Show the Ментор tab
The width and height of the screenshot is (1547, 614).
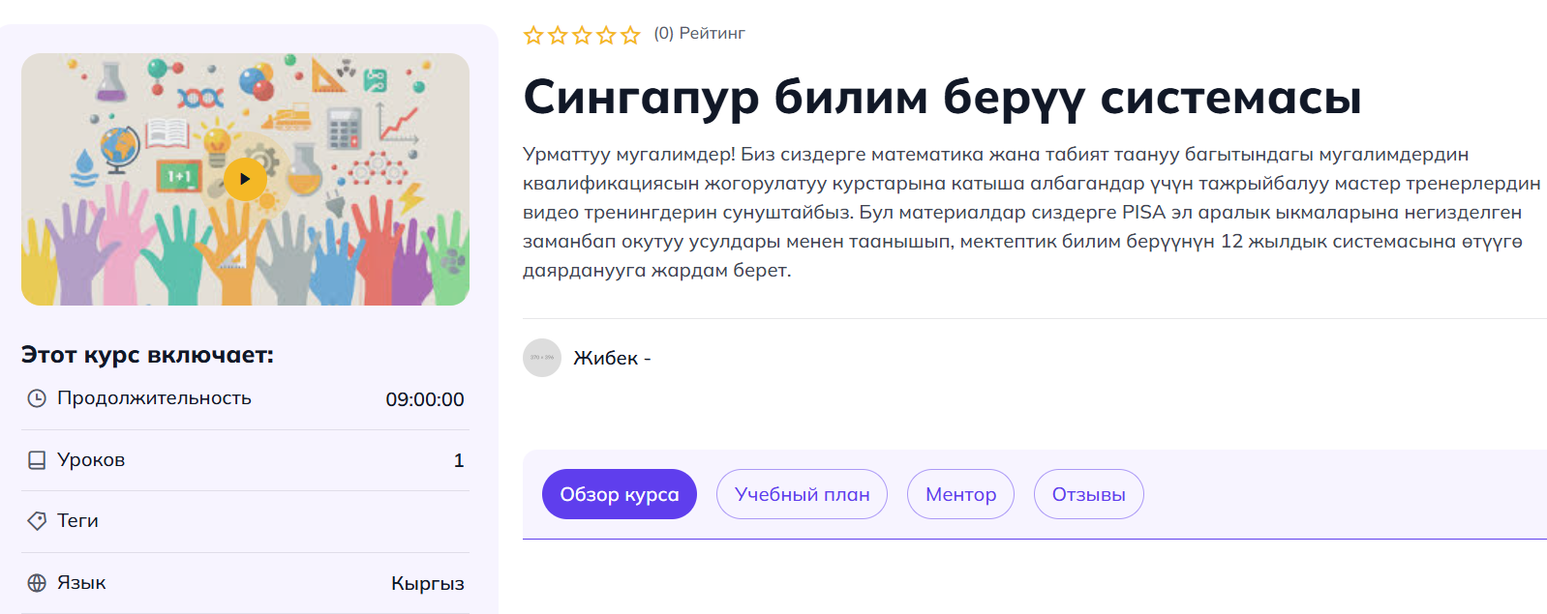pos(960,494)
